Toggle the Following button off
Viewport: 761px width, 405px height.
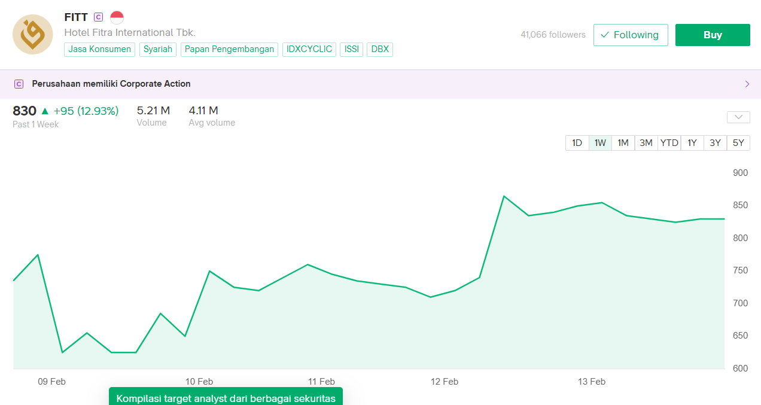click(x=630, y=35)
